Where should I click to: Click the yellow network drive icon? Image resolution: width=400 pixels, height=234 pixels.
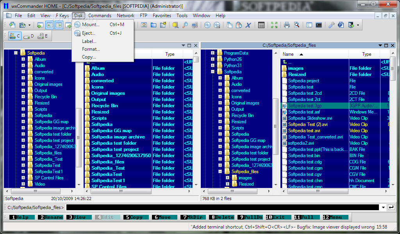click(x=175, y=25)
